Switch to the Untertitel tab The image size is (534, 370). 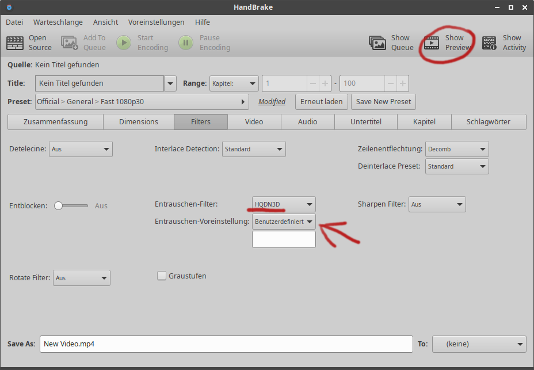366,122
